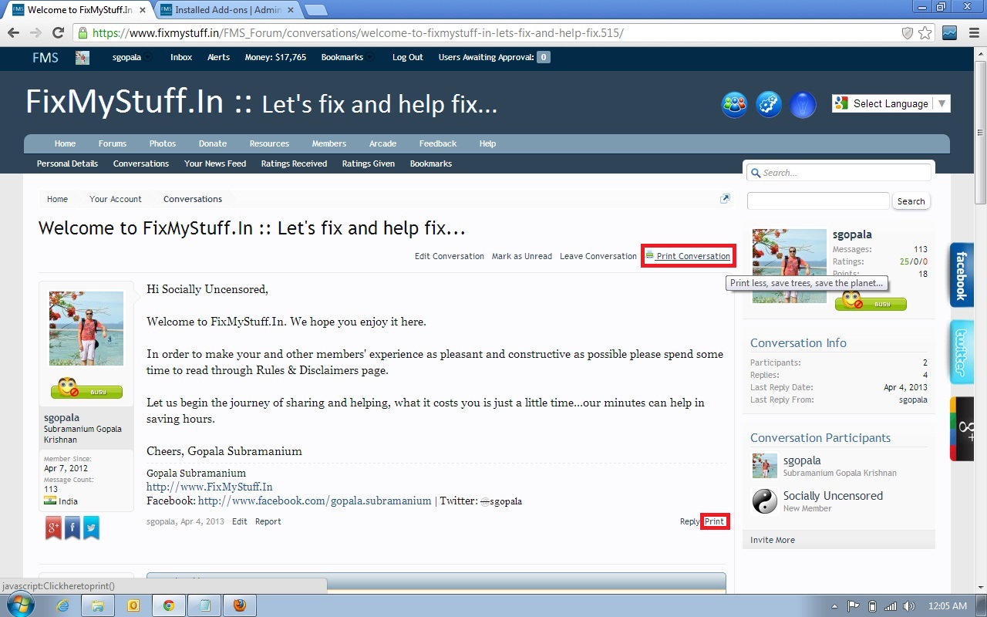
Task: Open the Photos navigation tab
Action: point(163,143)
